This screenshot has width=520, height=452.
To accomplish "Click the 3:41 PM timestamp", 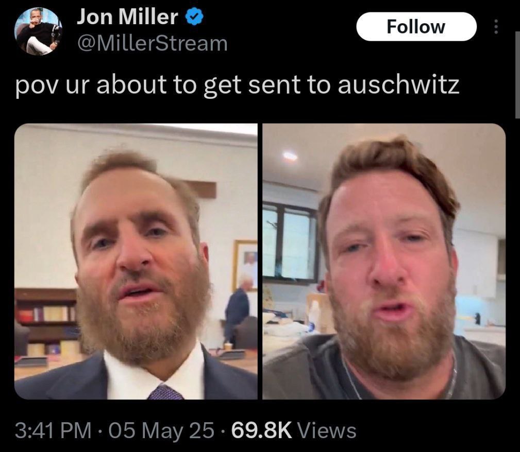I will coord(53,430).
